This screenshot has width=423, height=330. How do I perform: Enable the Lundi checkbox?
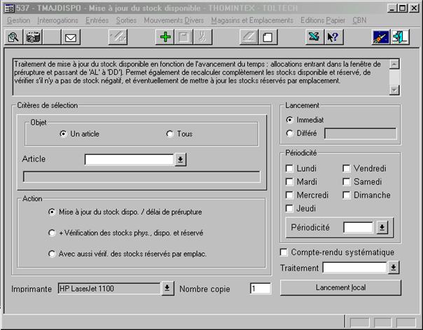(290, 169)
